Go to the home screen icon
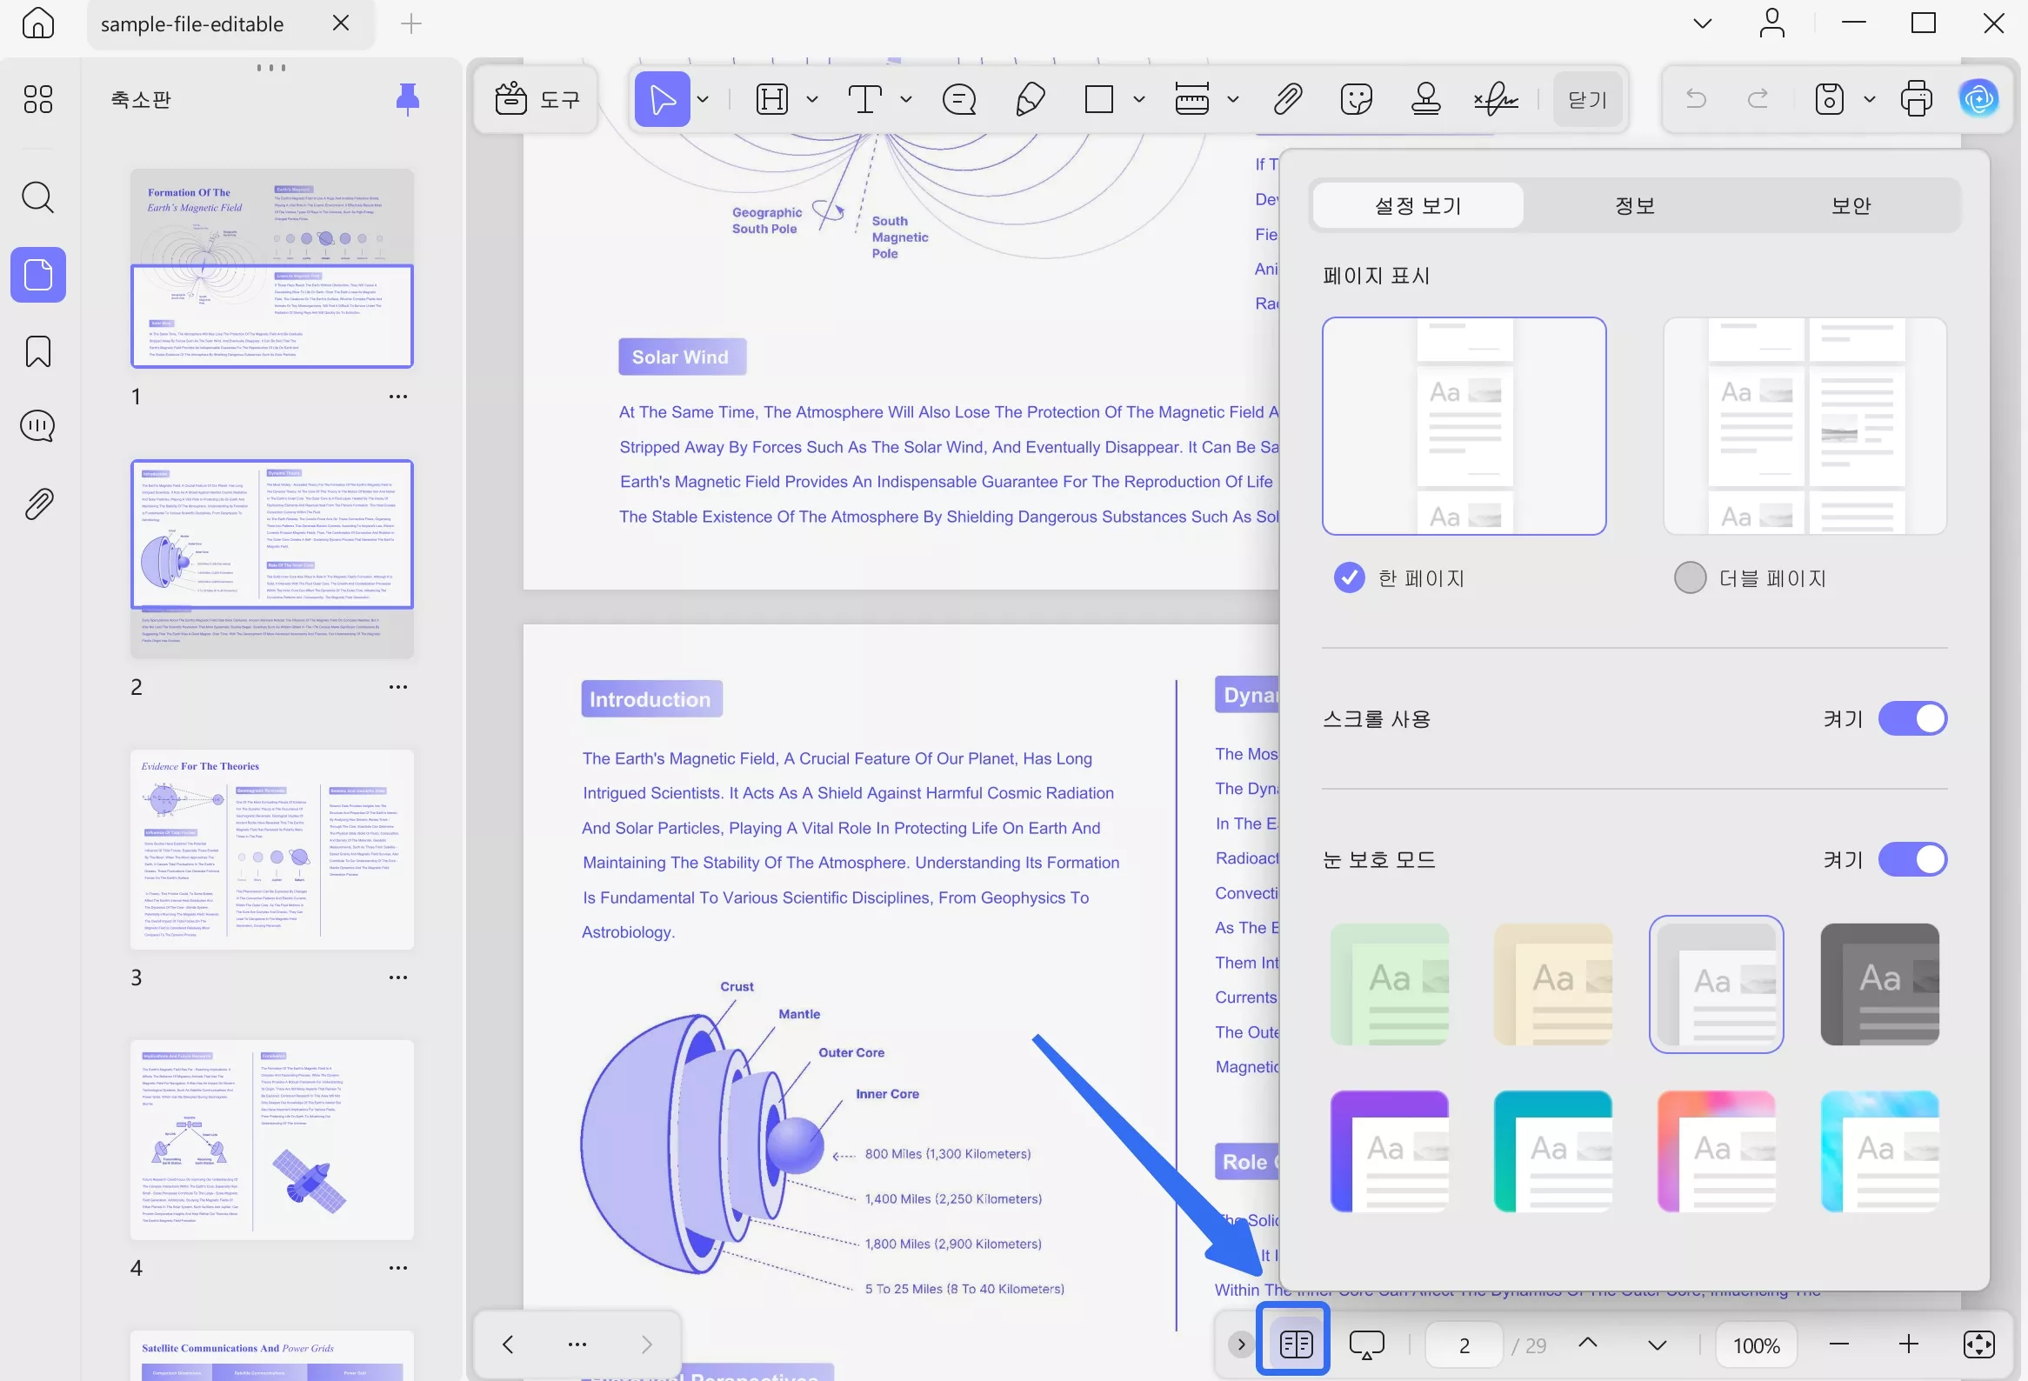This screenshot has width=2028, height=1381. pos(37,23)
